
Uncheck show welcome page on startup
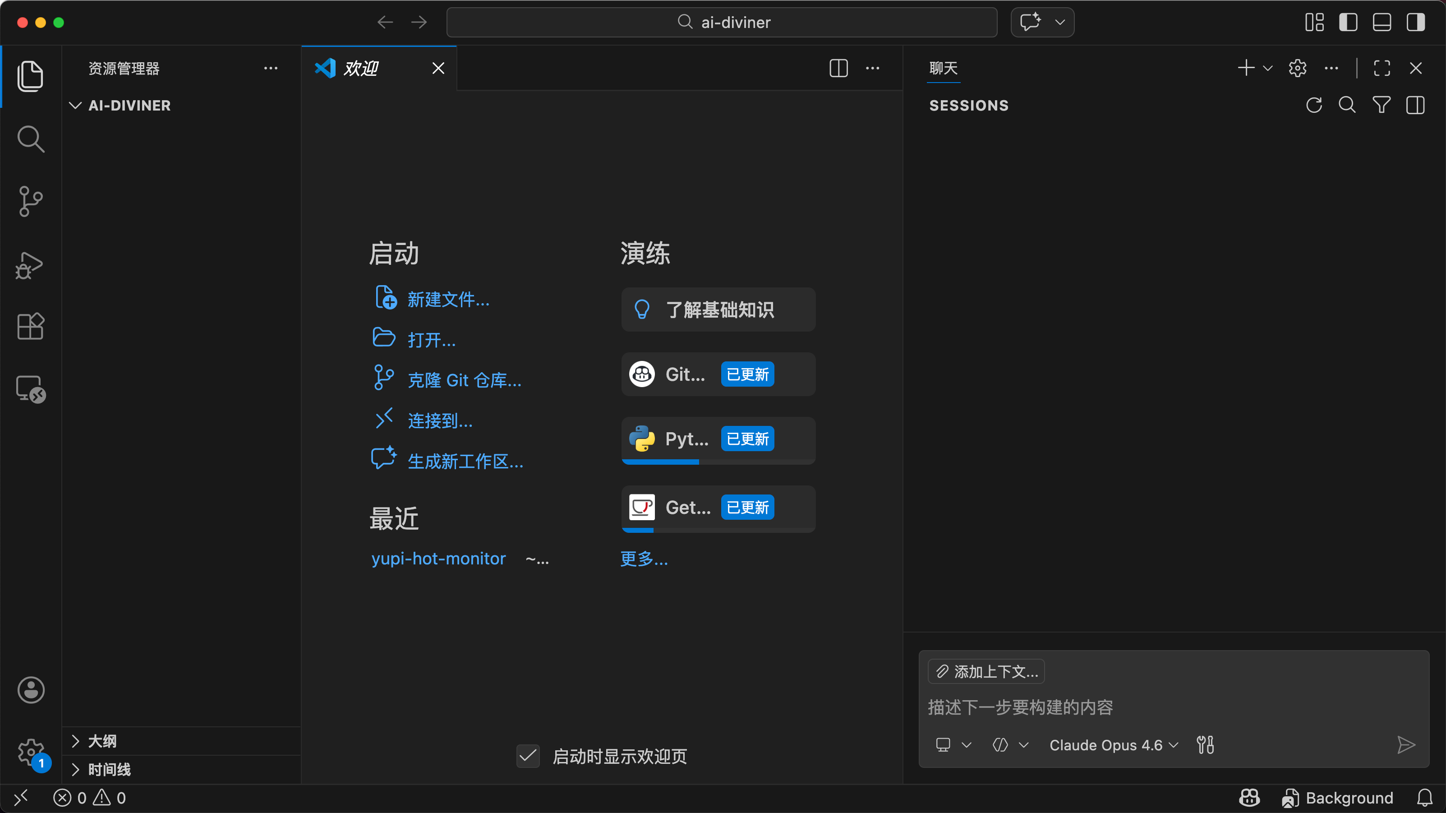tap(528, 756)
